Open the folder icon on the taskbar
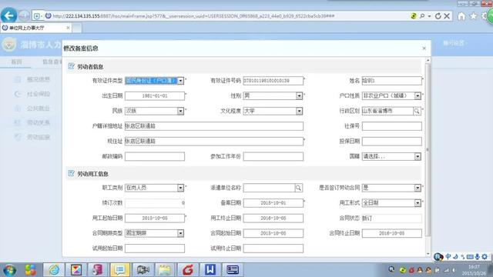The image size is (493, 277). coord(164,270)
